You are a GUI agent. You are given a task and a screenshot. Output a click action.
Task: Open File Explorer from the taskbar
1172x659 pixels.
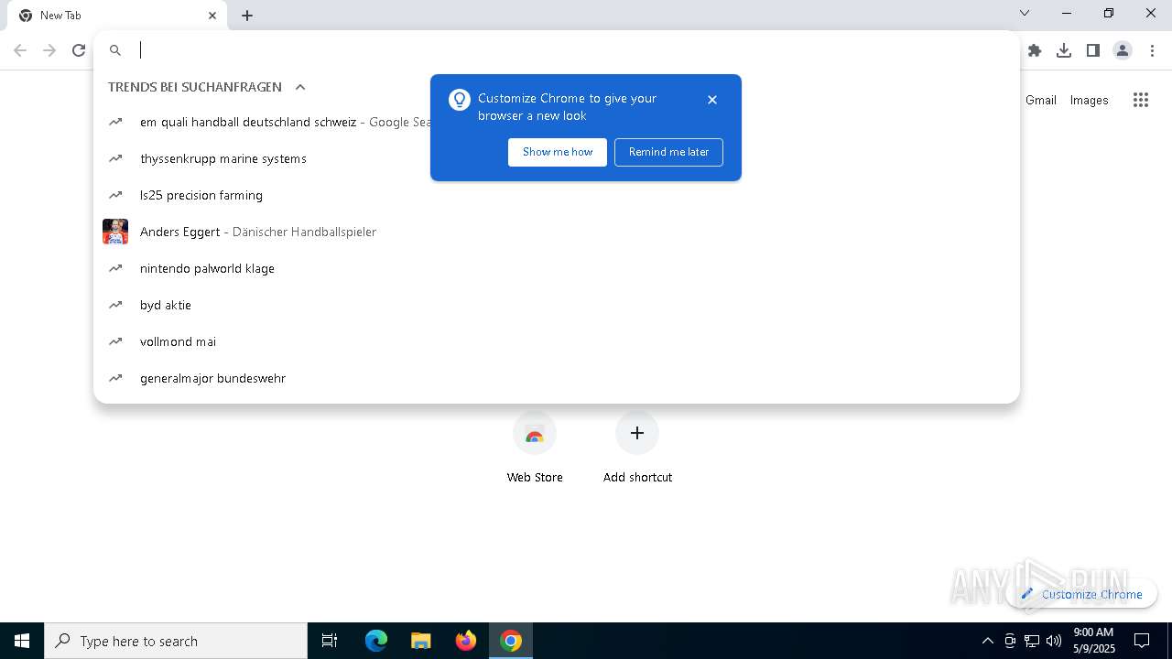point(421,641)
